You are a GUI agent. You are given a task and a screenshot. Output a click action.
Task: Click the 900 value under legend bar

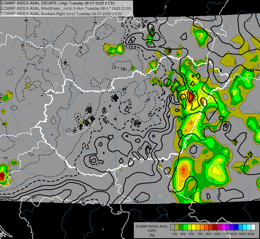(208, 234)
